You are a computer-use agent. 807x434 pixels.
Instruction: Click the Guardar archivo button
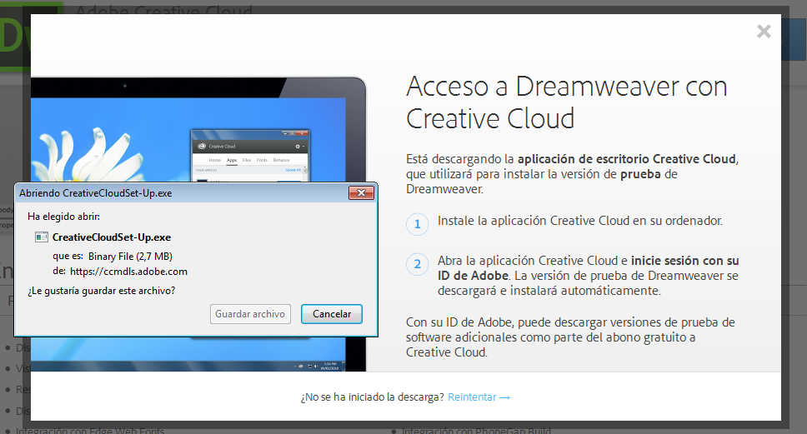click(250, 314)
